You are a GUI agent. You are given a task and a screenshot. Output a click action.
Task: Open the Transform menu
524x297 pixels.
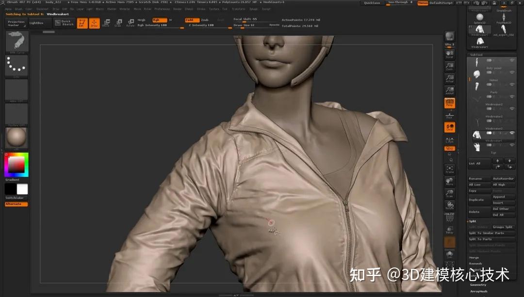pos(238,9)
